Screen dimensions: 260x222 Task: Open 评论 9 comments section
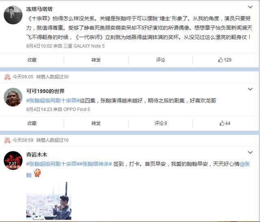pyautogui.click(x=160, y=123)
